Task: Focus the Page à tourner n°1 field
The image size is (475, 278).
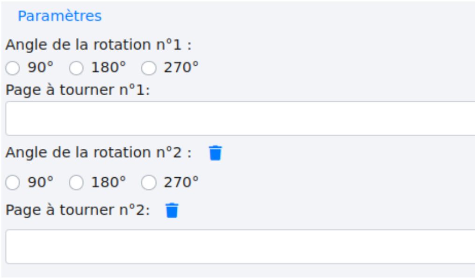Action: click(x=239, y=118)
